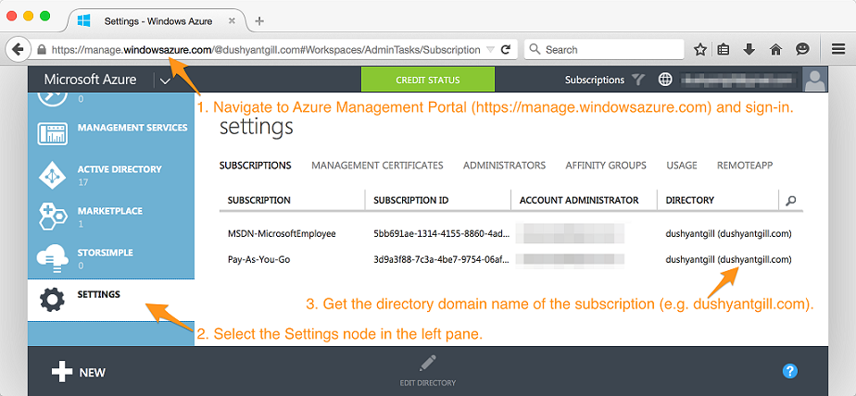Click the Subscriptions filter funnel icon
Screen dimensions: 856x396
pos(638,80)
